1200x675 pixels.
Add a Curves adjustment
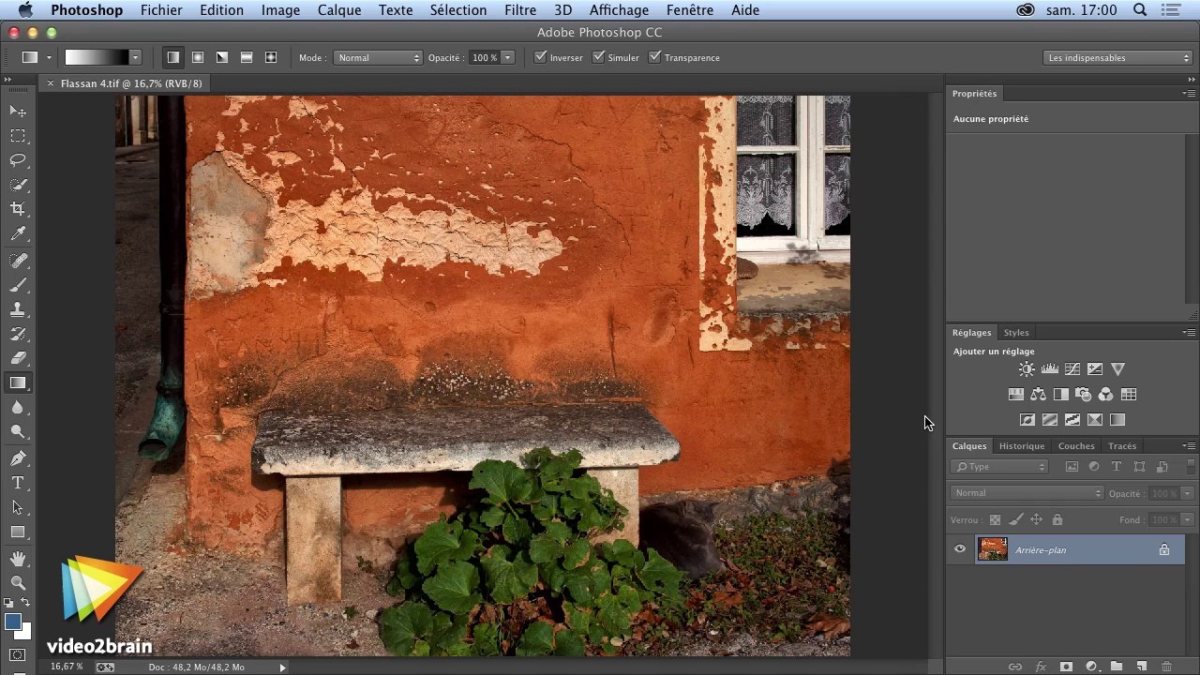1072,369
